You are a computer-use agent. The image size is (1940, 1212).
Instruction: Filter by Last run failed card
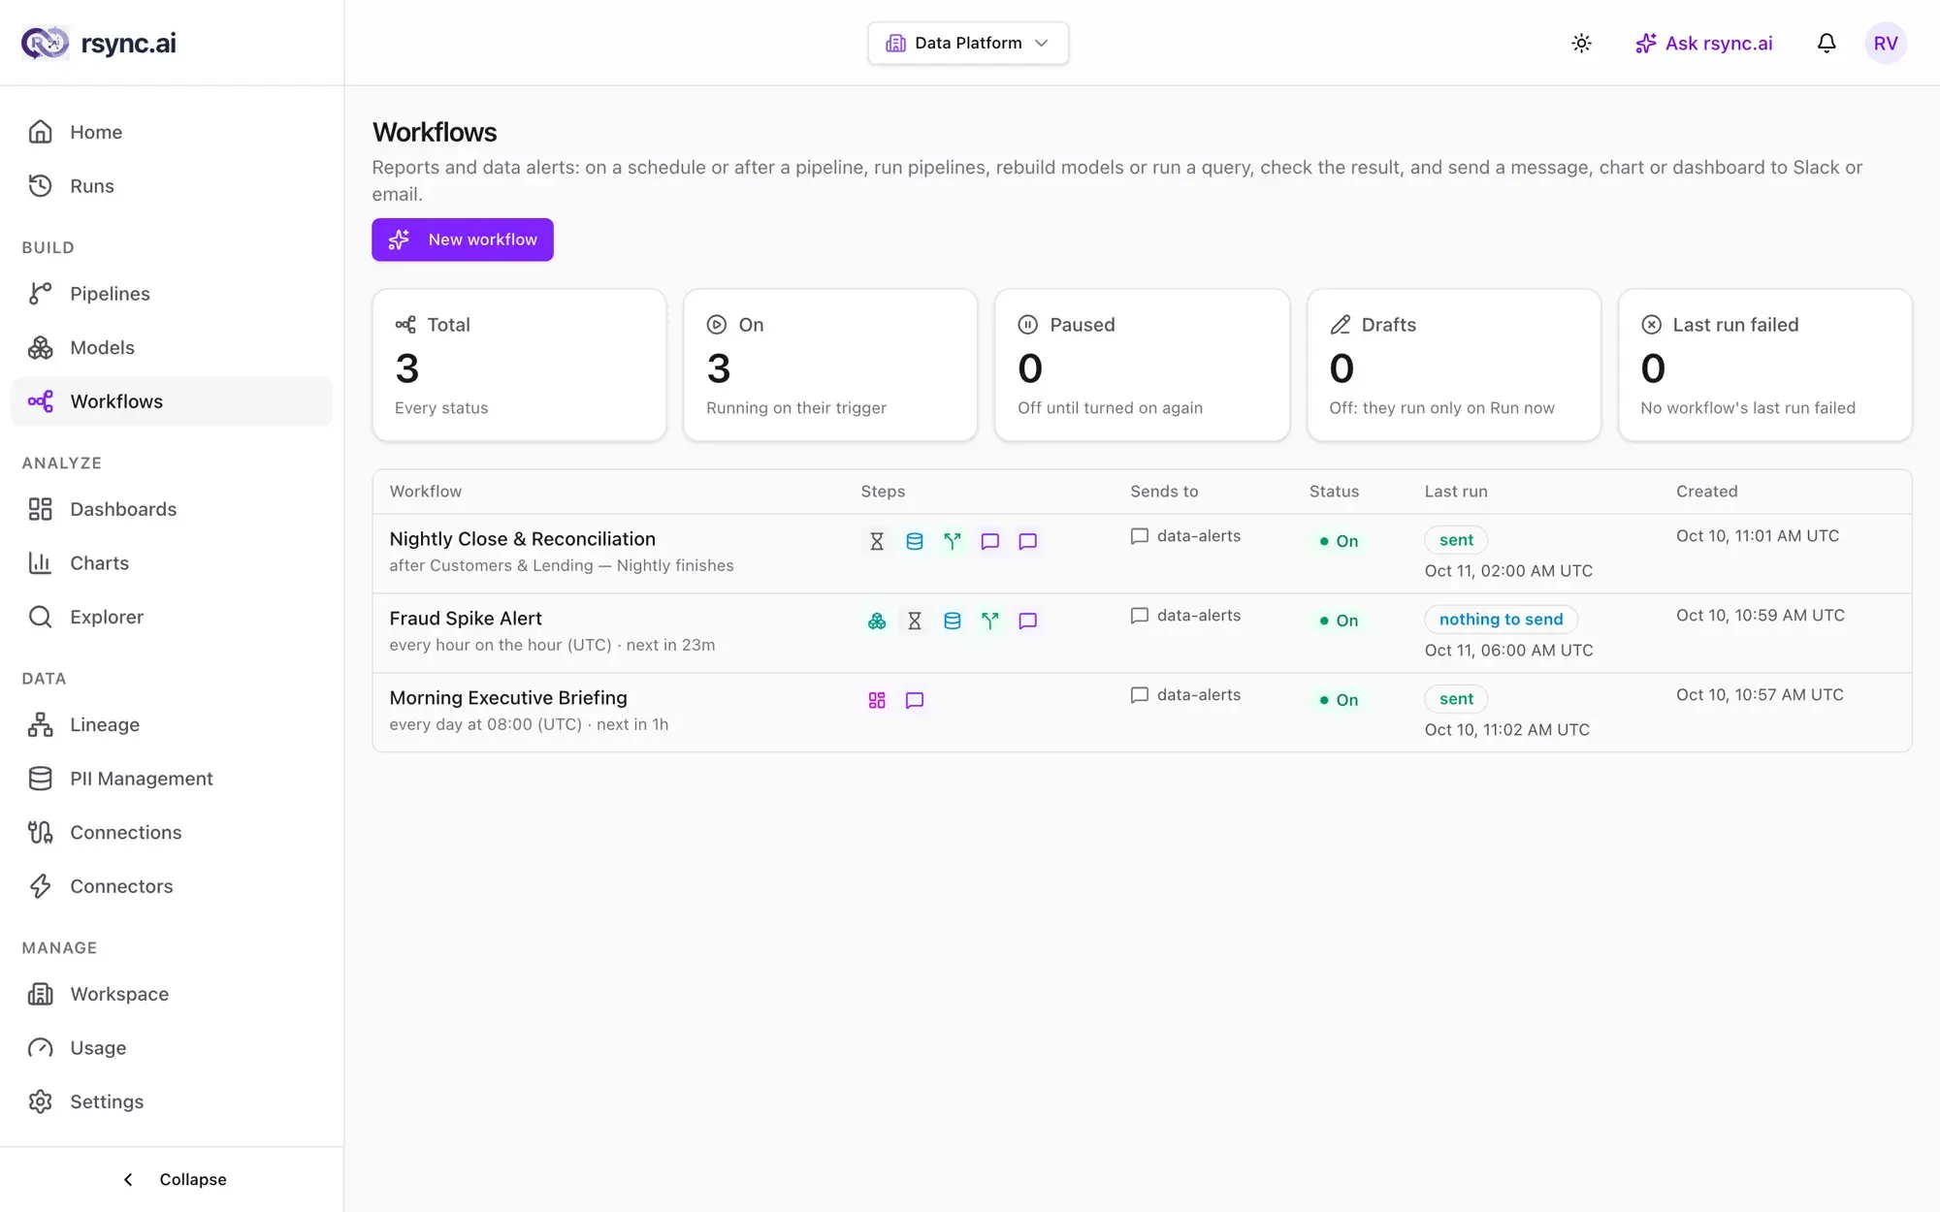[1764, 365]
